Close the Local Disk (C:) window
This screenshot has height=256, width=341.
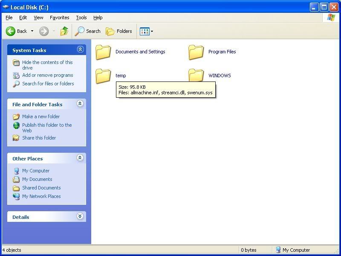[334, 7]
